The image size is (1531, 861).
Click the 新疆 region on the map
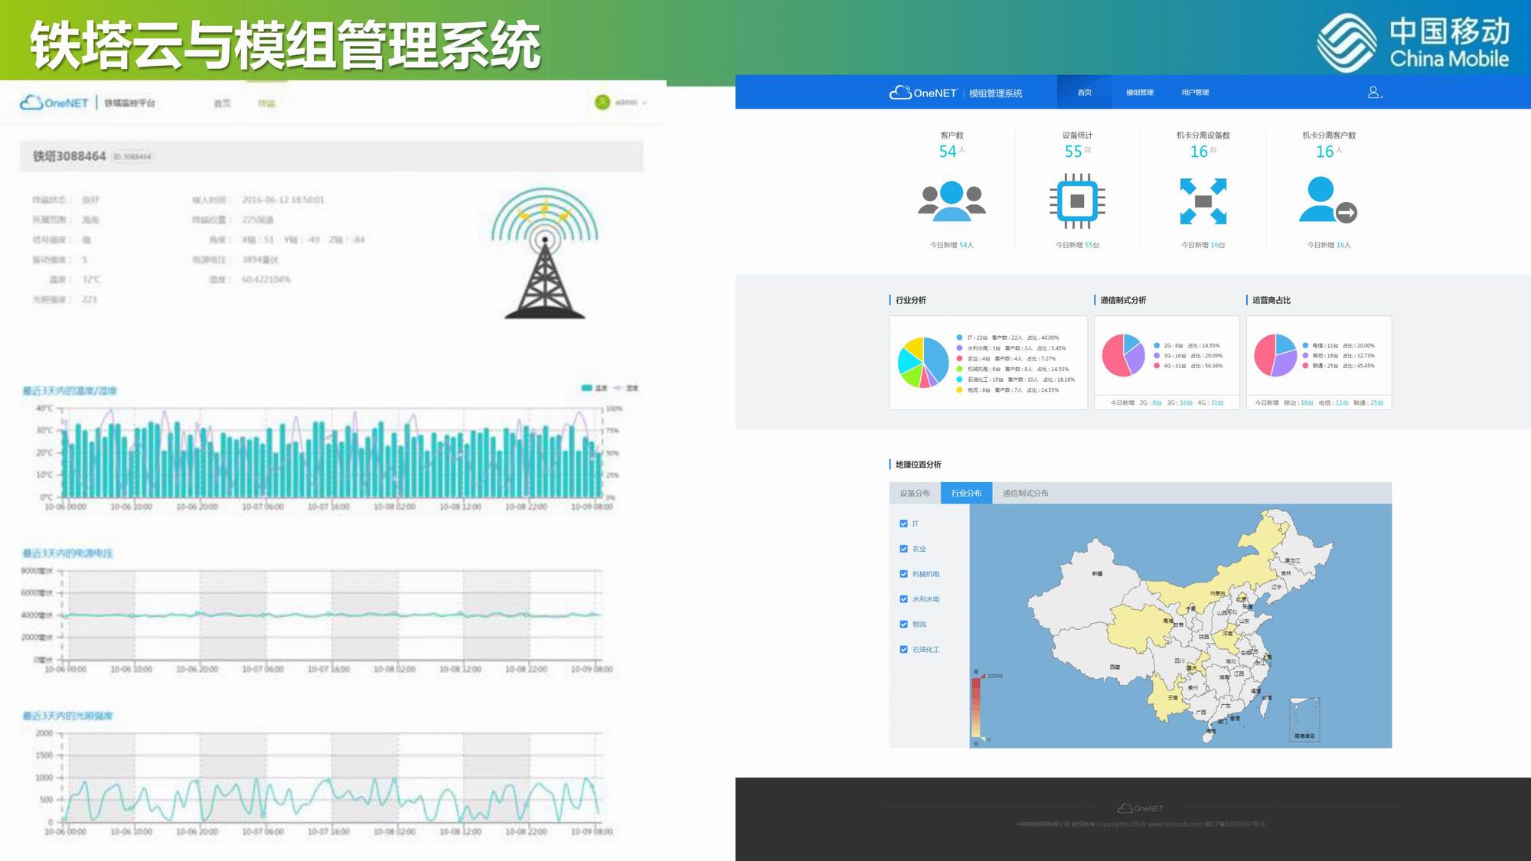pos(1096,574)
